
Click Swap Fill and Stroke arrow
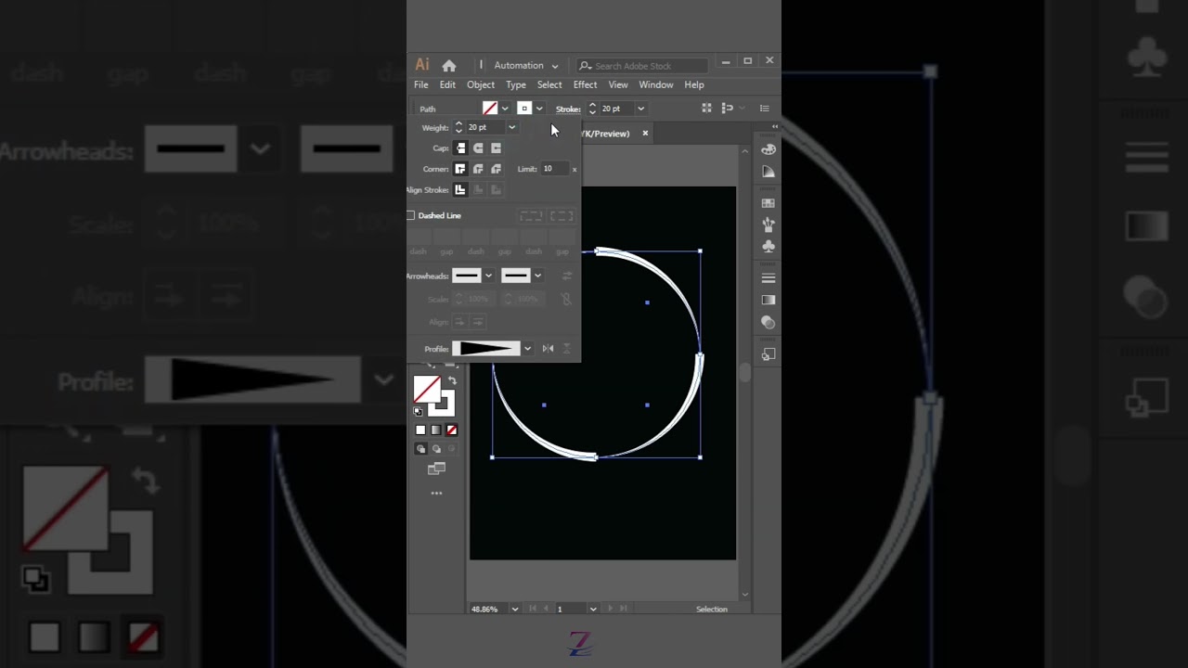coord(452,380)
